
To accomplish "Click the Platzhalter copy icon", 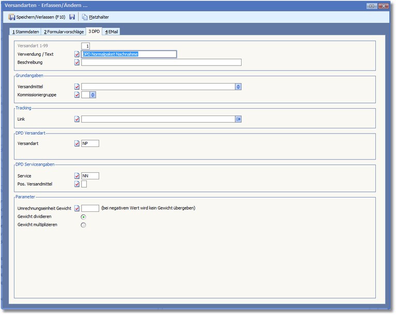I will (85, 17).
